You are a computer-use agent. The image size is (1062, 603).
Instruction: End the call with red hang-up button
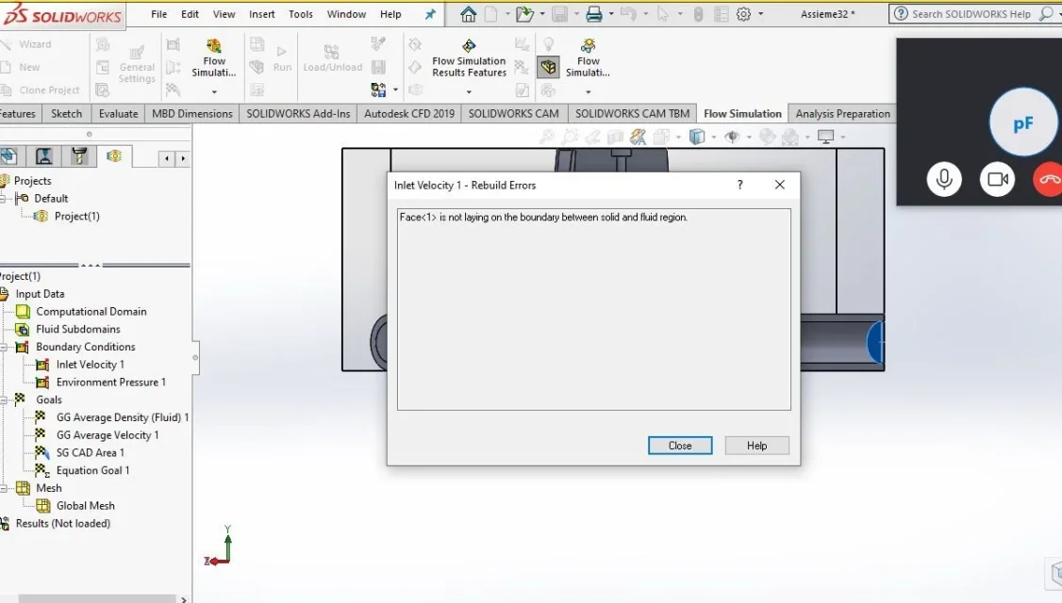1049,179
